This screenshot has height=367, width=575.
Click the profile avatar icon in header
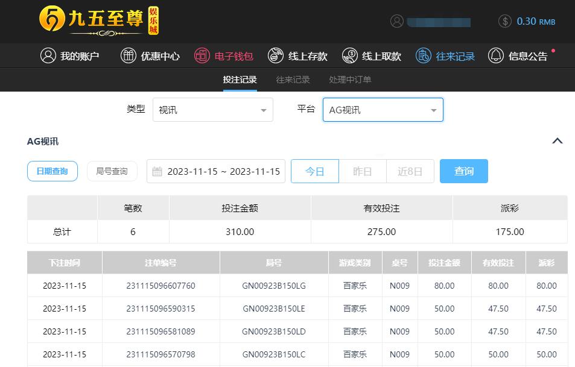[396, 22]
